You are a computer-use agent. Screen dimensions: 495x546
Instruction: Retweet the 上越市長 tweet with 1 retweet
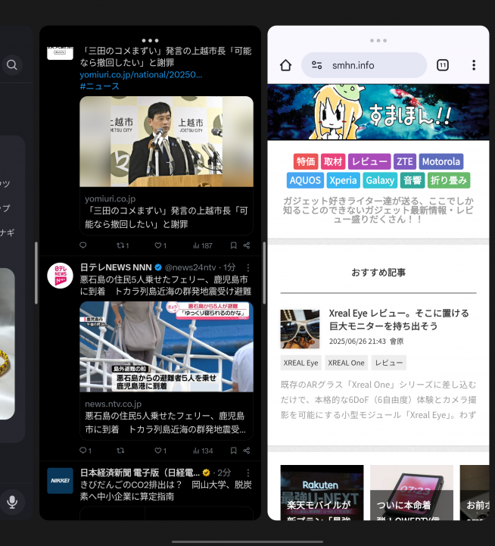(x=123, y=245)
